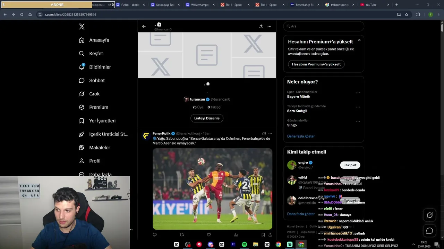The height and width of the screenshot is (249, 444).
Task: Open Keşfet explore page
Action: 91,54
